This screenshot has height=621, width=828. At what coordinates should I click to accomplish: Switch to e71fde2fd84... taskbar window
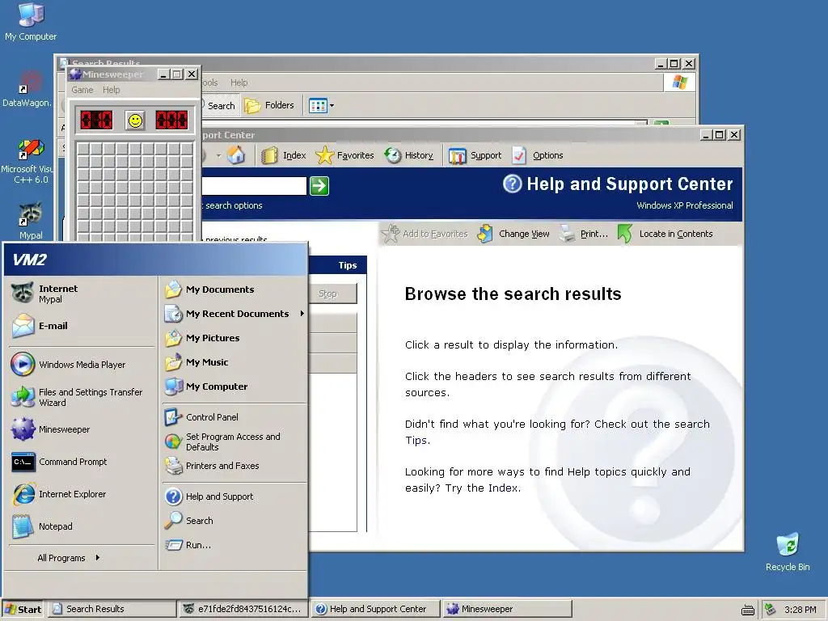point(243,609)
